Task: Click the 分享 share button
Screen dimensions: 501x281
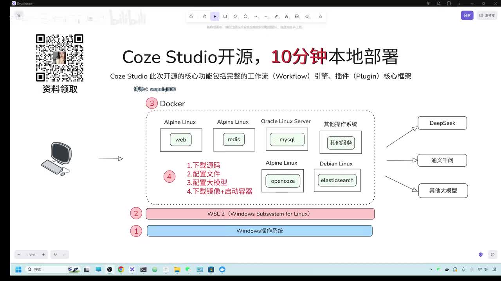Action: click(467, 16)
